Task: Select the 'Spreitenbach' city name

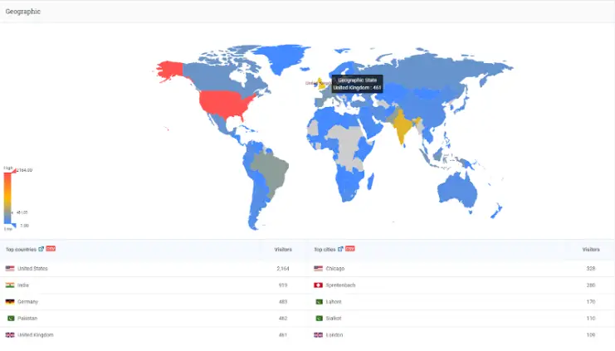Action: pos(340,285)
